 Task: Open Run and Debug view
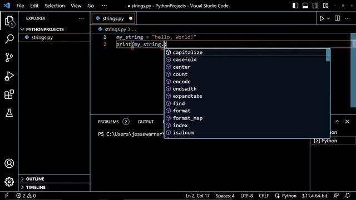(9, 76)
